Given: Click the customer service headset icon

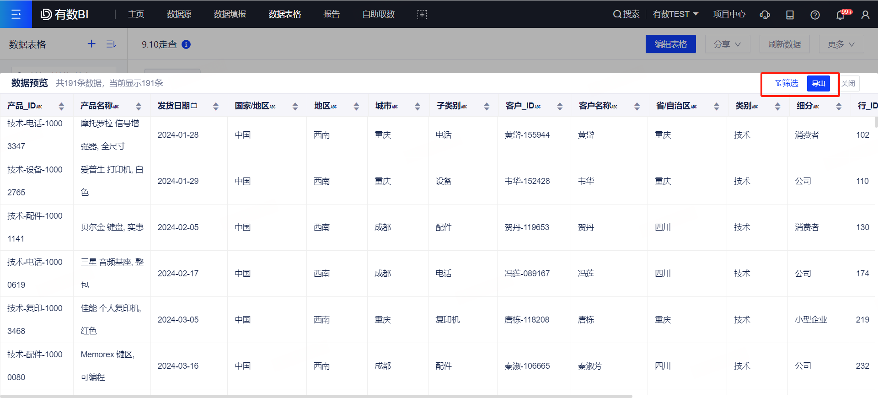Looking at the screenshot, I should 765,15.
